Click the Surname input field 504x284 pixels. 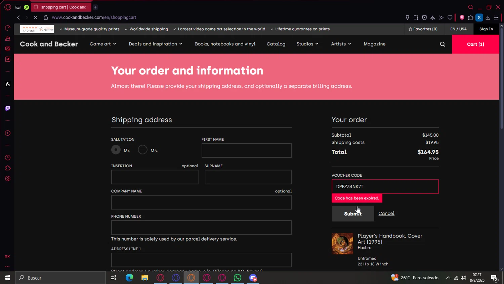(248, 177)
